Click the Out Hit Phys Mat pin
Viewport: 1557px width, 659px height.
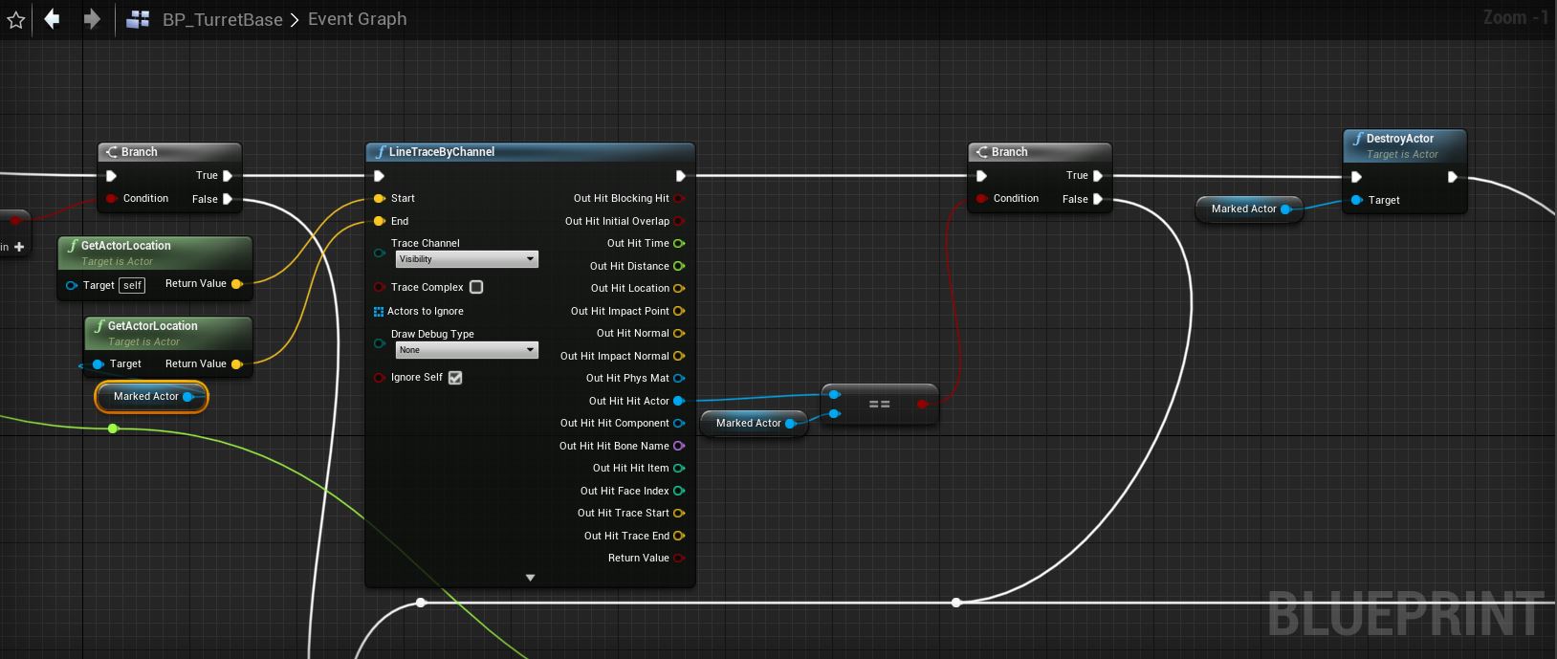click(x=679, y=378)
